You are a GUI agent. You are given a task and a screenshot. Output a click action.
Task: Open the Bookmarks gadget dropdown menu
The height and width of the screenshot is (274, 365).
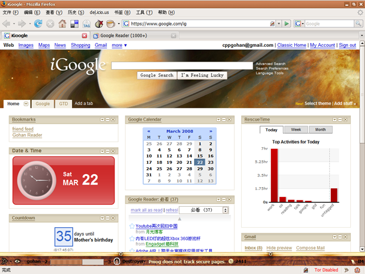(x=102, y=119)
